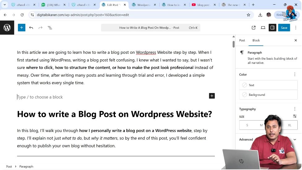This screenshot has width=302, height=170.
Task: Open the editor Options three-dot menu
Action: (x=296, y=28)
